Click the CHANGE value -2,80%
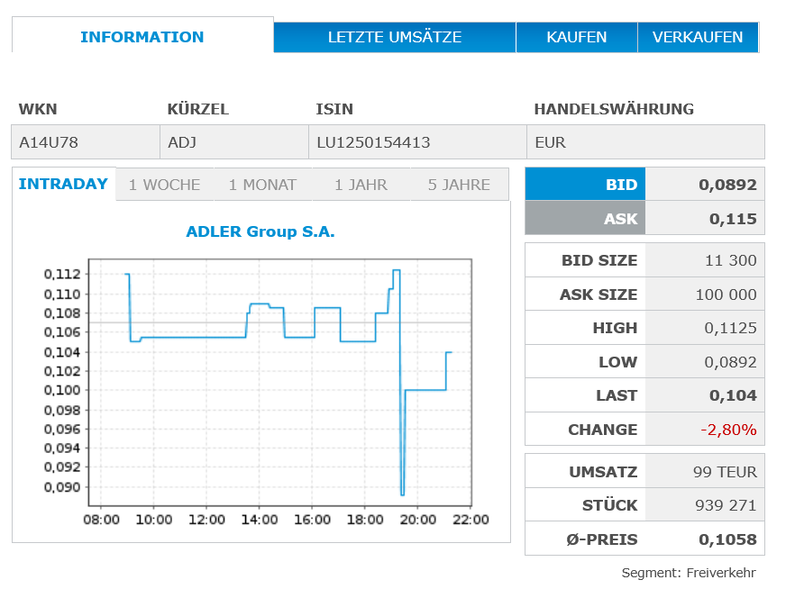The image size is (795, 598). pyautogui.click(x=728, y=430)
